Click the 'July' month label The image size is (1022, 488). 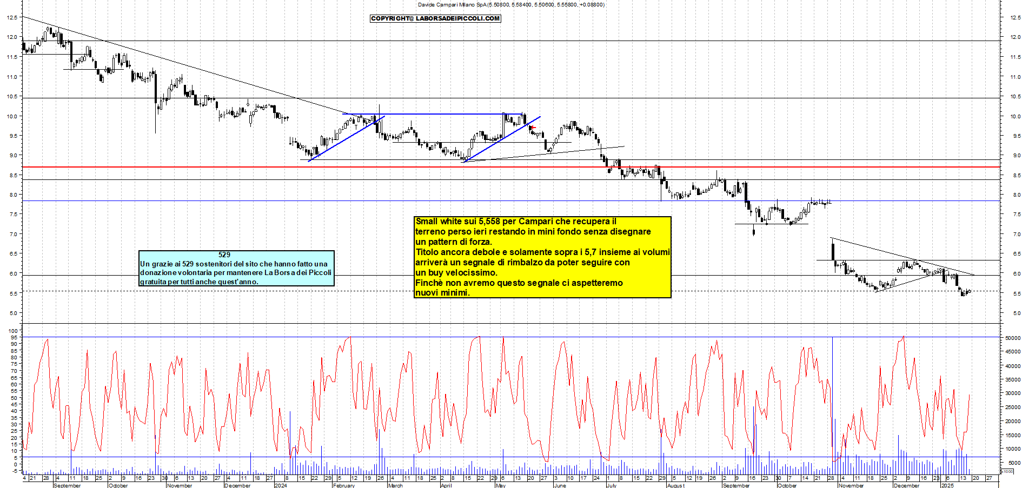click(x=612, y=485)
